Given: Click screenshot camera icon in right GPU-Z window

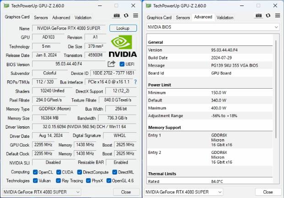Looking at the screenshot, I should click(x=258, y=16).
